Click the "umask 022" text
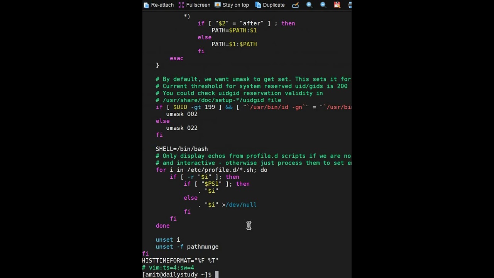 point(182,128)
